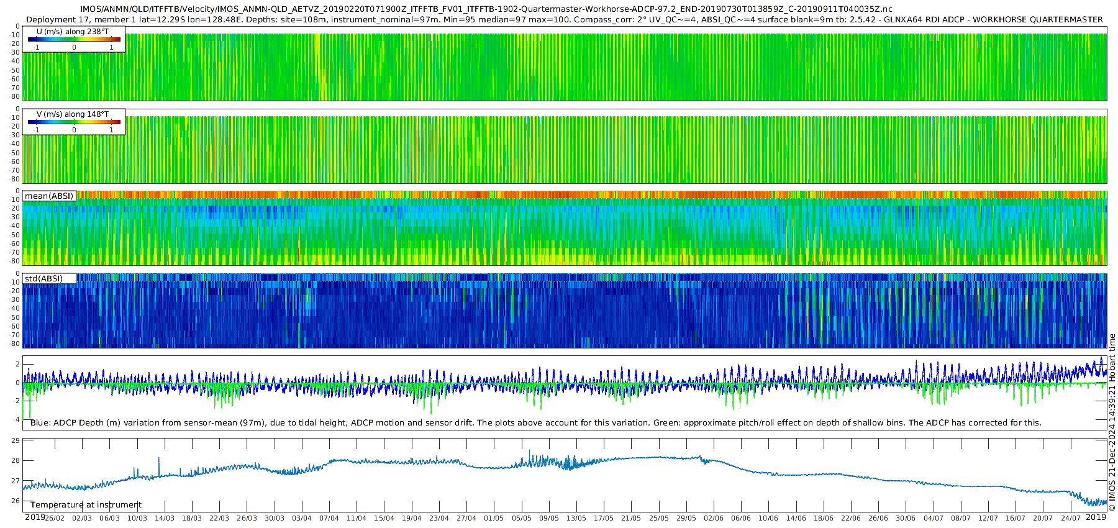Image resolution: width=1118 pixels, height=528 pixels.
Task: Click the blue ADCP depth variation caption
Action: 535,423
